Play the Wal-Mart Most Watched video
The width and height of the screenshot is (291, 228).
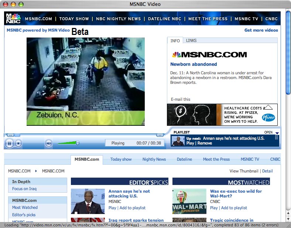214,208
